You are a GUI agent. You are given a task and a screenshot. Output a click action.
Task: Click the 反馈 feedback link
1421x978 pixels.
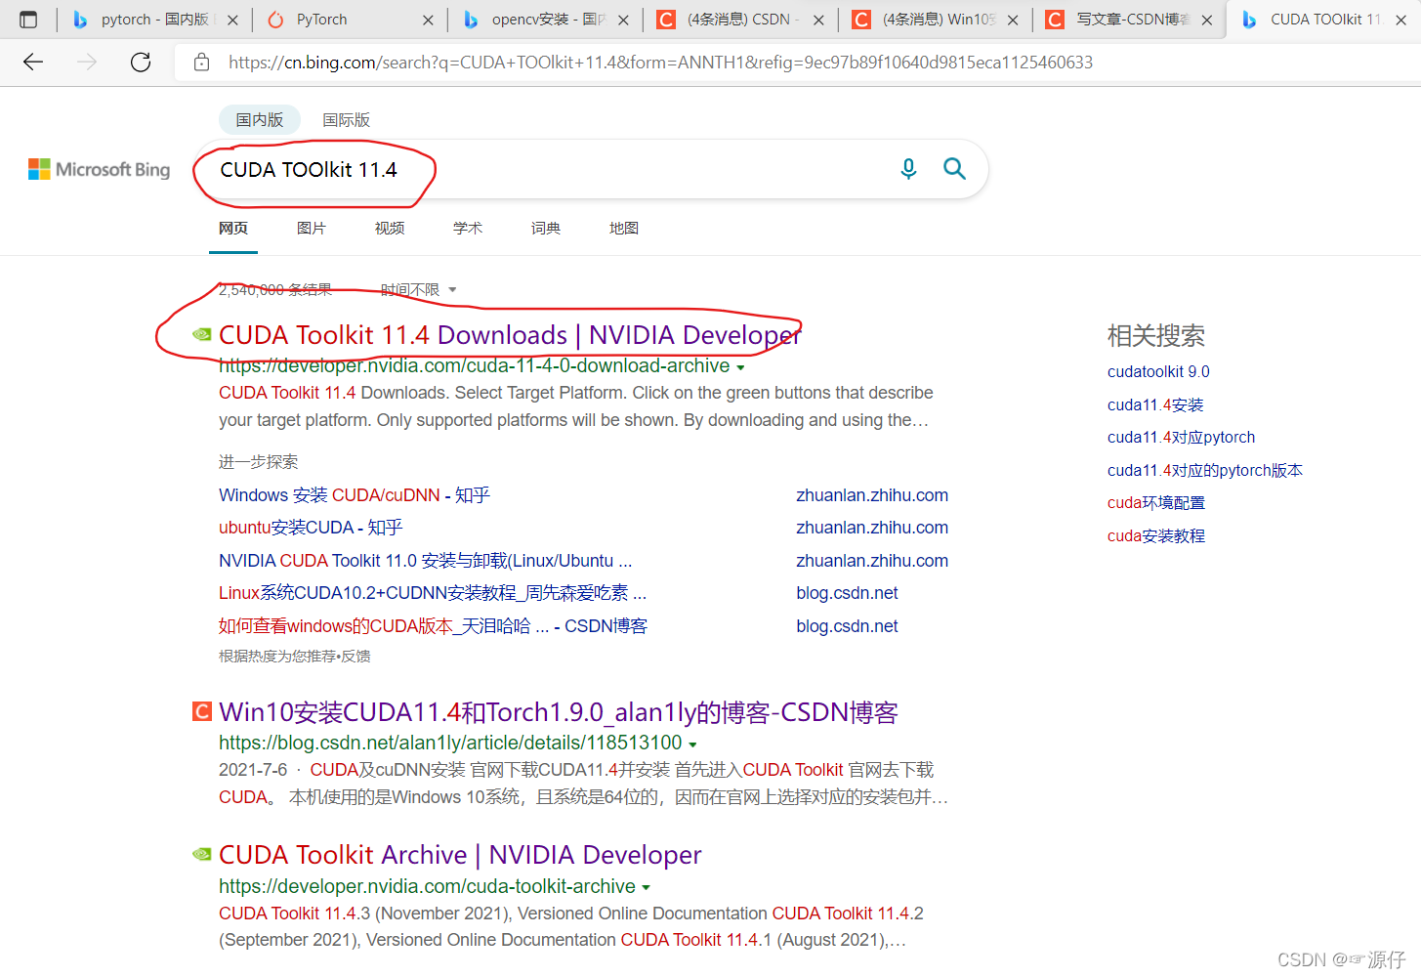(355, 657)
